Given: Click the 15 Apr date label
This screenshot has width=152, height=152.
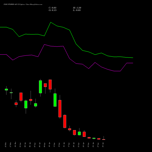Looking at the screenshot, I should [59, 145].
